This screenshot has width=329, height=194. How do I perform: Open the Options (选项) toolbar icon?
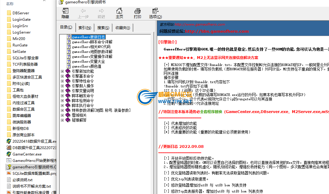(156, 11)
